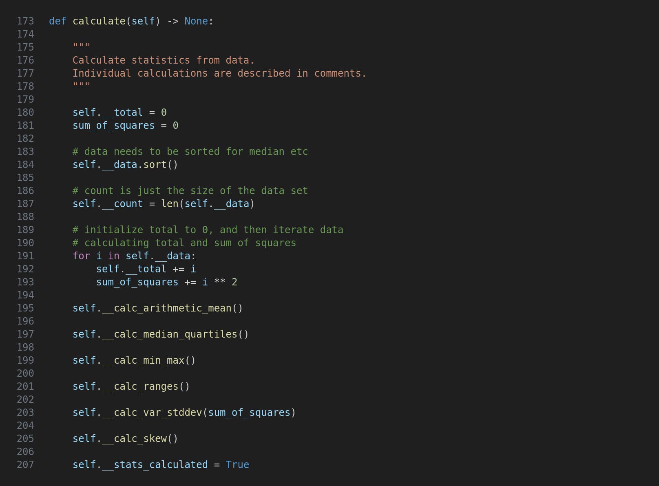
Task: Click the comment about sorting for median
Action: (x=190, y=152)
